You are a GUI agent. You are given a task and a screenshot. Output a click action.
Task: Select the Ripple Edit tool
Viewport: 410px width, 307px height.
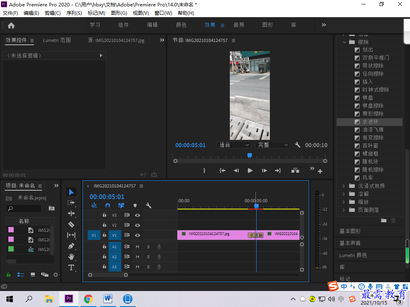click(x=71, y=213)
